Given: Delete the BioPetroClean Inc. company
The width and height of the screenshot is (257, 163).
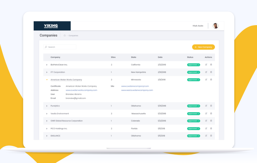Looking at the screenshot, I should 211,65.
